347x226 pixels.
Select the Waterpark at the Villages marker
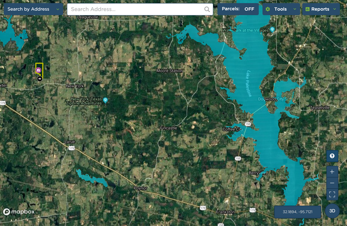point(272,29)
